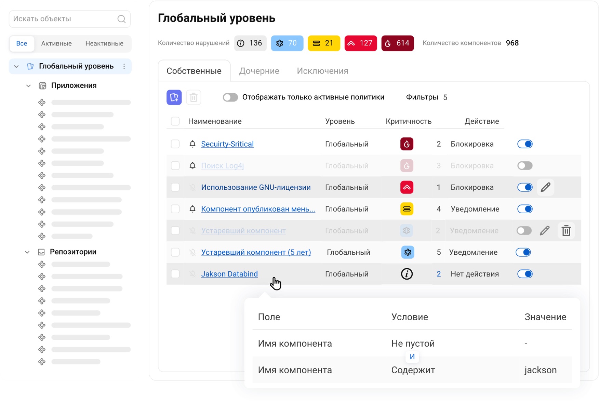This screenshot has width=613, height=402.
Task: Collapse the Глобальный уровень tree node
Action: [x=16, y=66]
